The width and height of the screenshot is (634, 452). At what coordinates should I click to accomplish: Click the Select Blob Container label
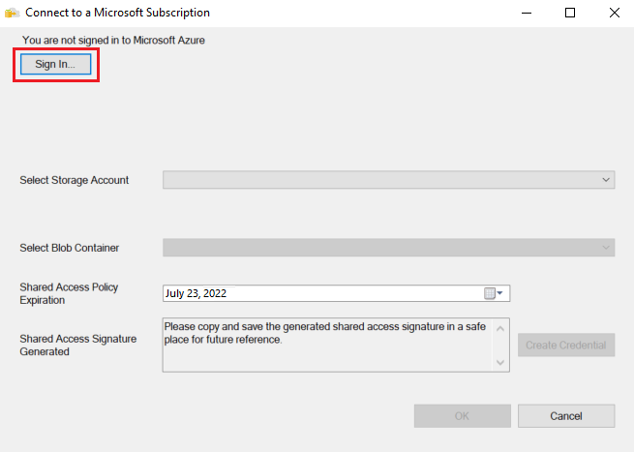(70, 248)
